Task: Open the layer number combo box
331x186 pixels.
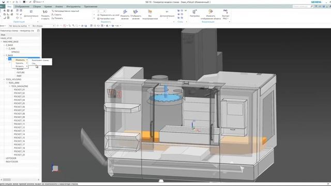Action: click(101, 11)
